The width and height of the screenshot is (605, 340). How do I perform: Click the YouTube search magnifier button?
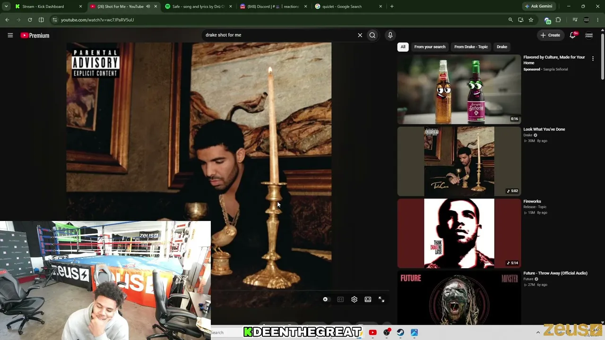pyautogui.click(x=372, y=35)
